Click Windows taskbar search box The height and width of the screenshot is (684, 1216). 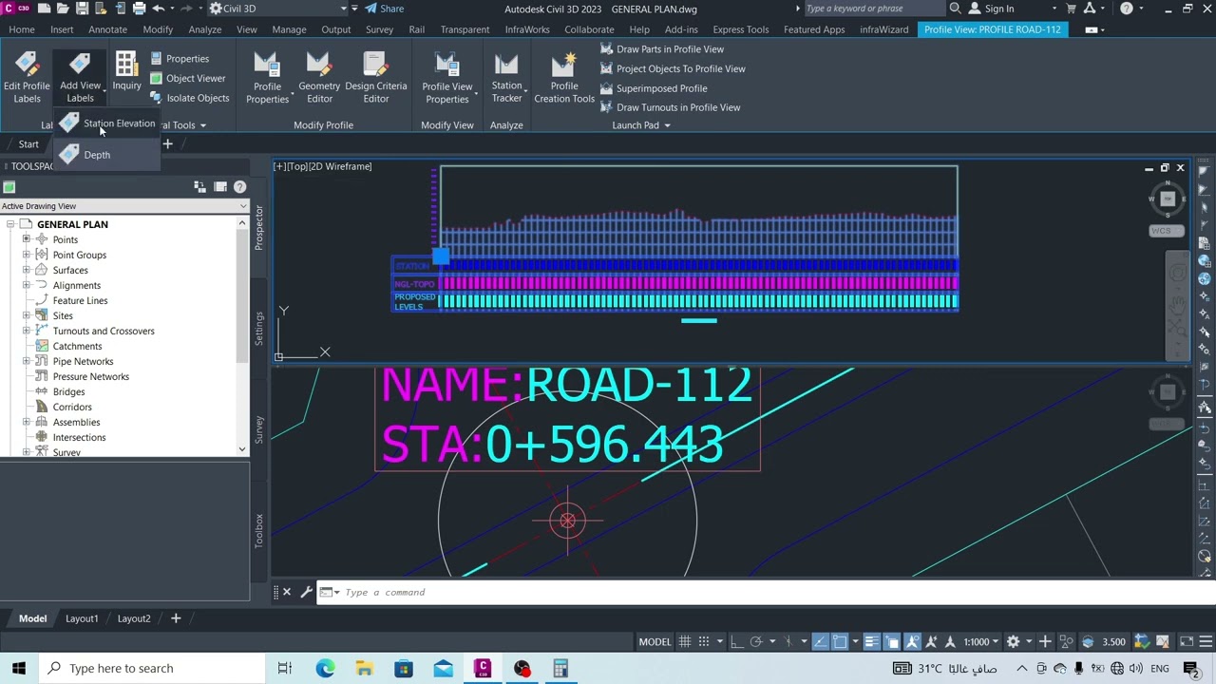[x=152, y=668]
